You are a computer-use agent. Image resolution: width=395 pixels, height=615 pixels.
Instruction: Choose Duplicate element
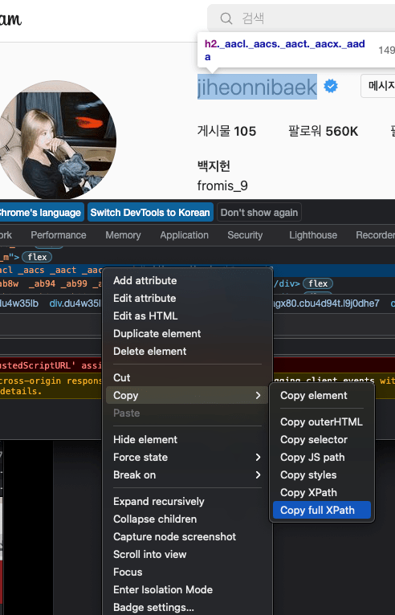tap(188, 333)
